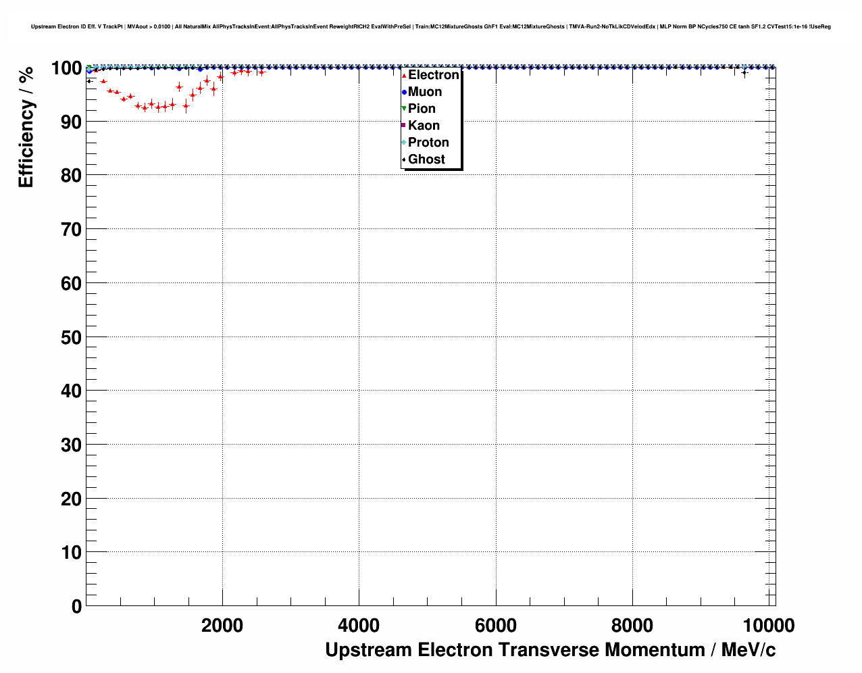The height and width of the screenshot is (673, 862).
Task: Click the cyan Proton legend marker
Action: coord(404,143)
